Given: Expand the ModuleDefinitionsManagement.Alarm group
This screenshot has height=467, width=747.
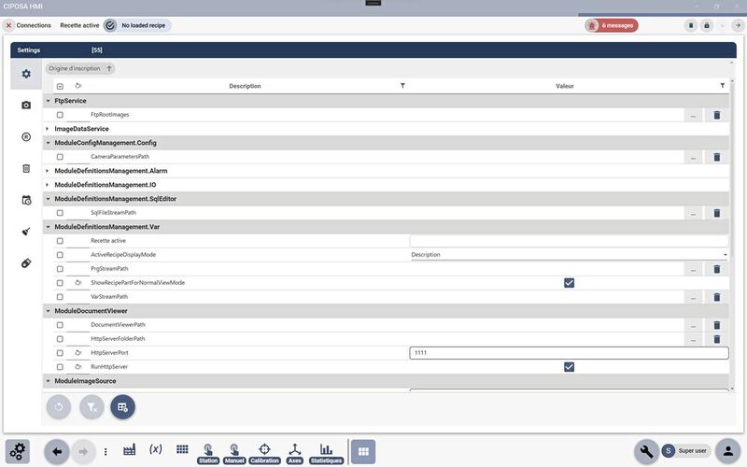Looking at the screenshot, I should [x=48, y=171].
